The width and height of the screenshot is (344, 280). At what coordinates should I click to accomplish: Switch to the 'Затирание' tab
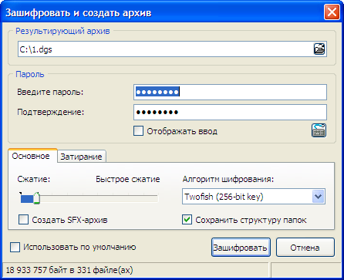pos(81,157)
